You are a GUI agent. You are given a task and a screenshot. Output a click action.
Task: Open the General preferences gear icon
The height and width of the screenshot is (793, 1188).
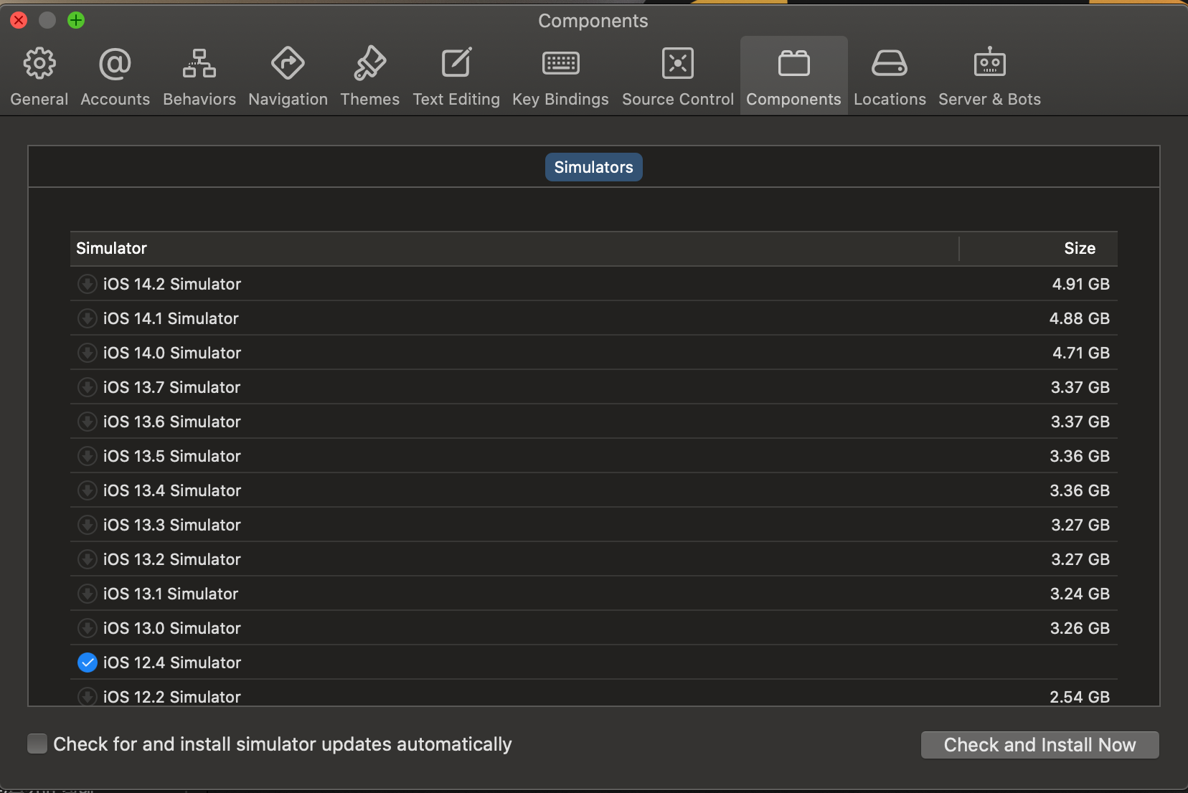pyautogui.click(x=39, y=64)
